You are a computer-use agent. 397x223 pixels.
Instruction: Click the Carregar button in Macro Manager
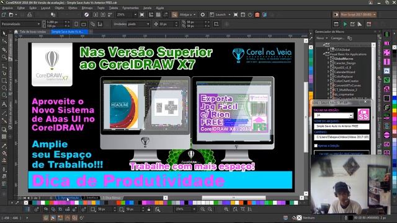(337, 38)
